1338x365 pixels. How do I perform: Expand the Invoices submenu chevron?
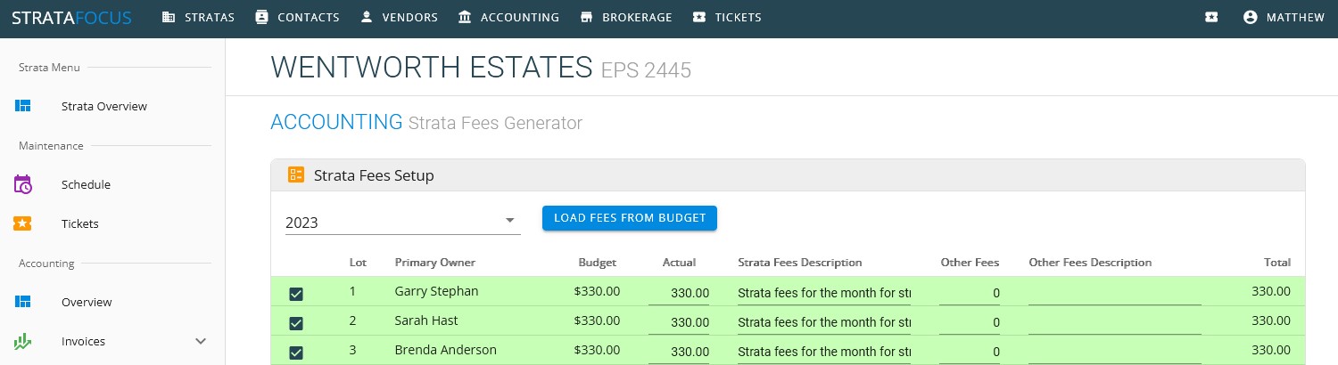tap(201, 342)
